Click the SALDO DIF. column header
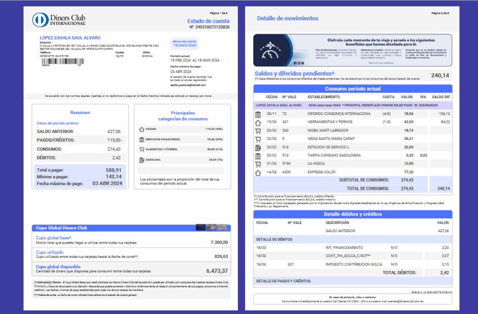The height and width of the screenshot is (314, 478). coord(441,97)
